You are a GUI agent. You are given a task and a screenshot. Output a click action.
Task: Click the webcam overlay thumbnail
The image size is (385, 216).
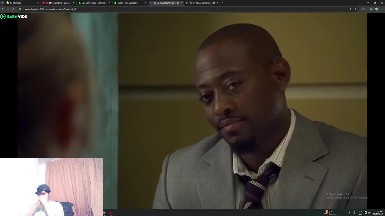51,187
